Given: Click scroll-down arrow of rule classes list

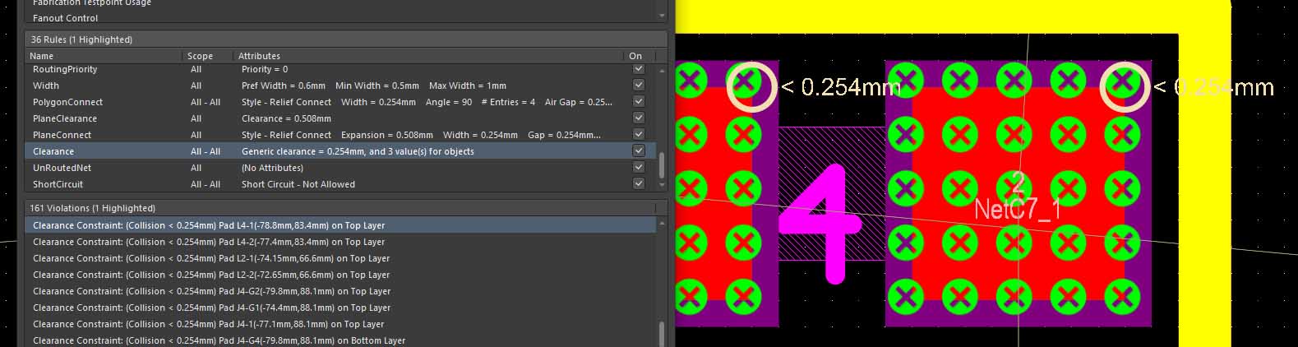Looking at the screenshot, I should 662,16.
